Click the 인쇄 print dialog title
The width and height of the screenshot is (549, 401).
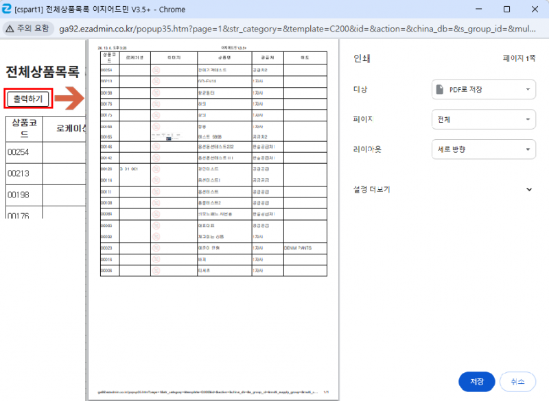click(362, 58)
